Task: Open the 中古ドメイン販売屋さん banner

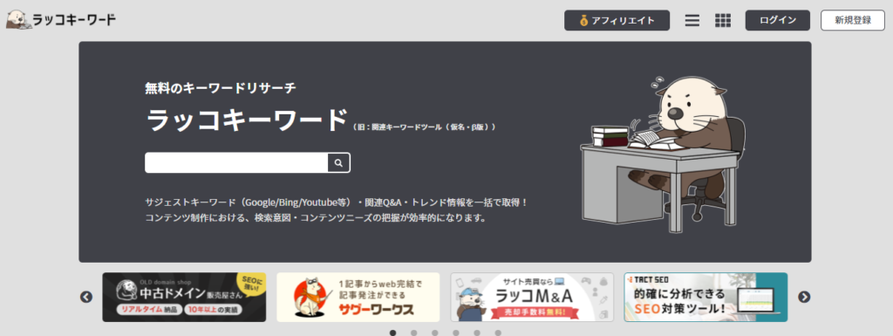Action: 184,298
